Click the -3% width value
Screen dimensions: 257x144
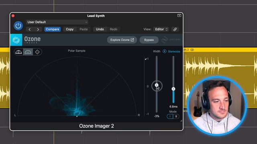pos(157,116)
